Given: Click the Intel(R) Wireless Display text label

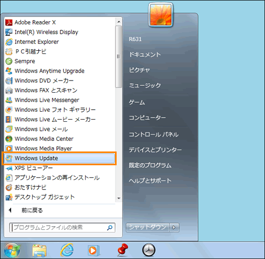Looking at the screenshot, I should coord(46,32).
